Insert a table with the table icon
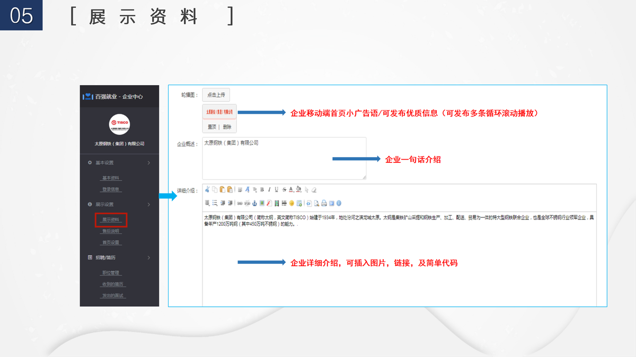 [299, 203]
